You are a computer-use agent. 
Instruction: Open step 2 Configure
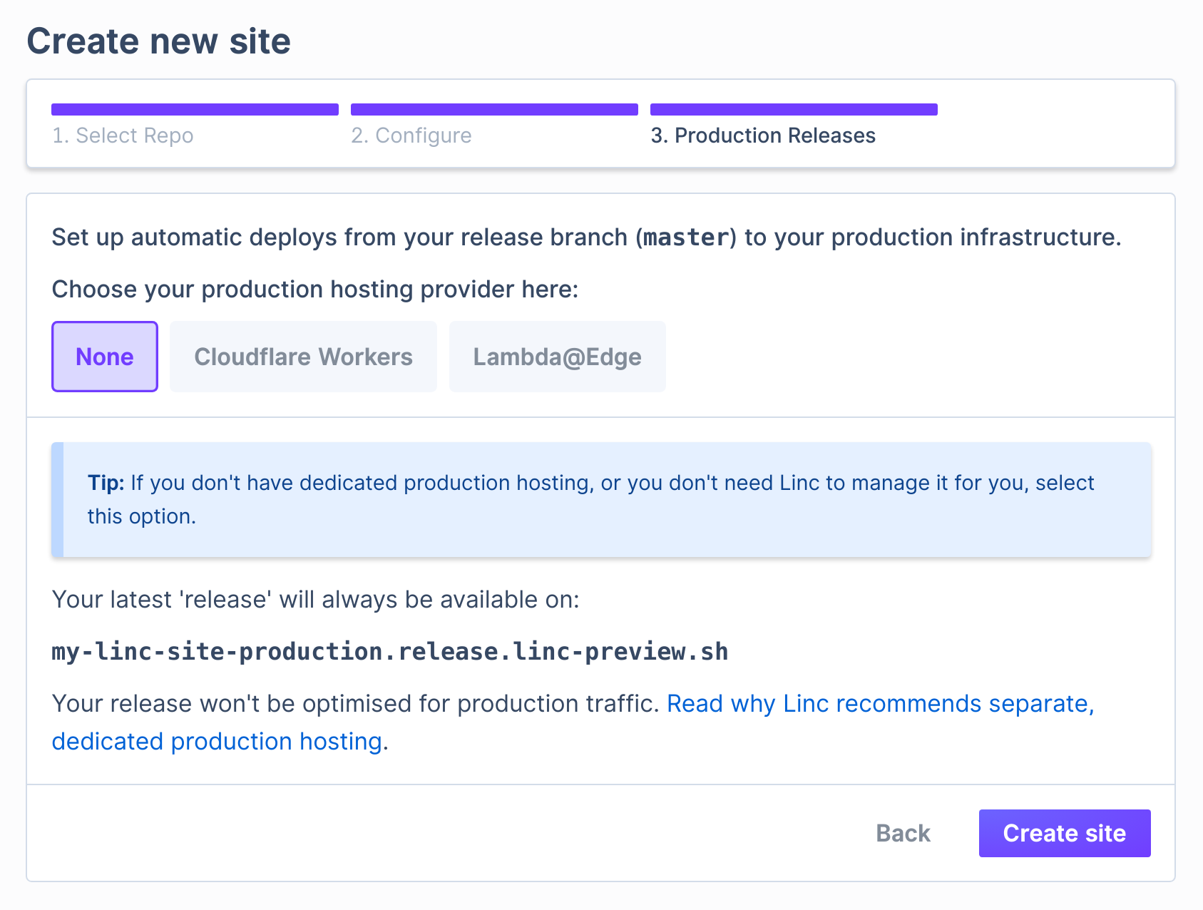click(x=494, y=126)
